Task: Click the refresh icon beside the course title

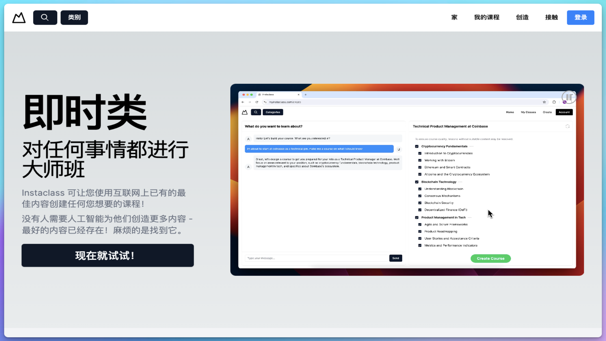Action: tap(568, 126)
